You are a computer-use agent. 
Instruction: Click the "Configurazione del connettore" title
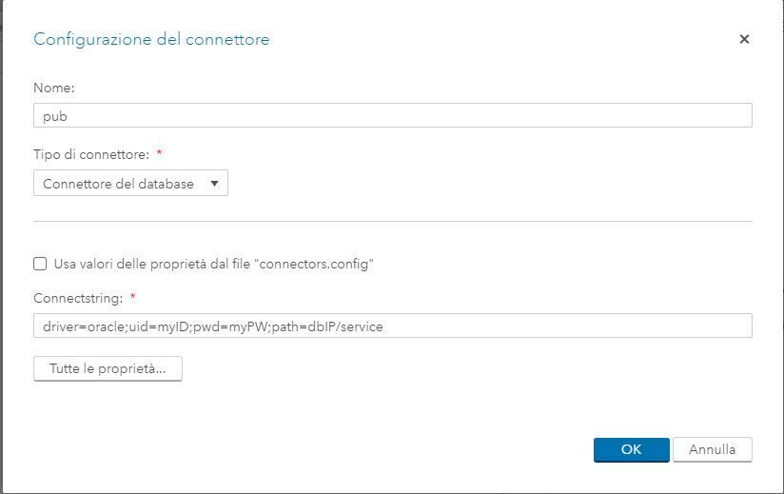point(151,39)
